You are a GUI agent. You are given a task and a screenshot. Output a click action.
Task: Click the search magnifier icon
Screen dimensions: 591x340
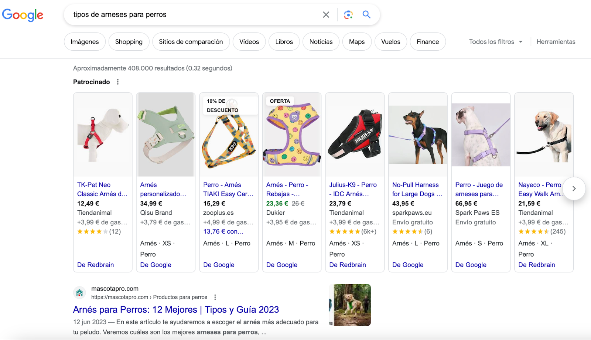pyautogui.click(x=366, y=14)
